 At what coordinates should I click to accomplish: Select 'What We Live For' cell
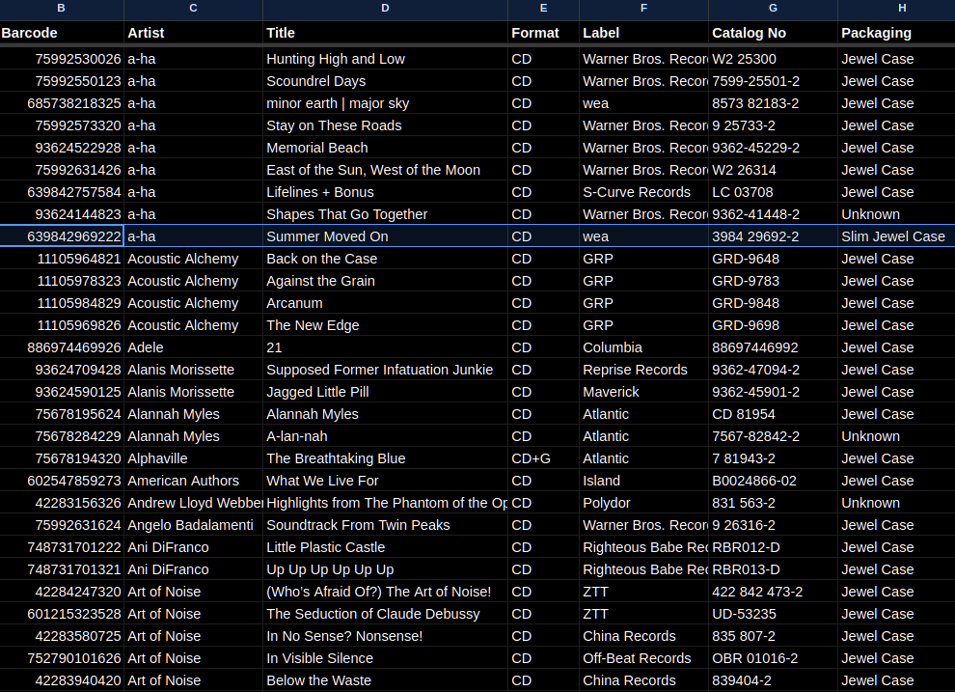tap(385, 482)
